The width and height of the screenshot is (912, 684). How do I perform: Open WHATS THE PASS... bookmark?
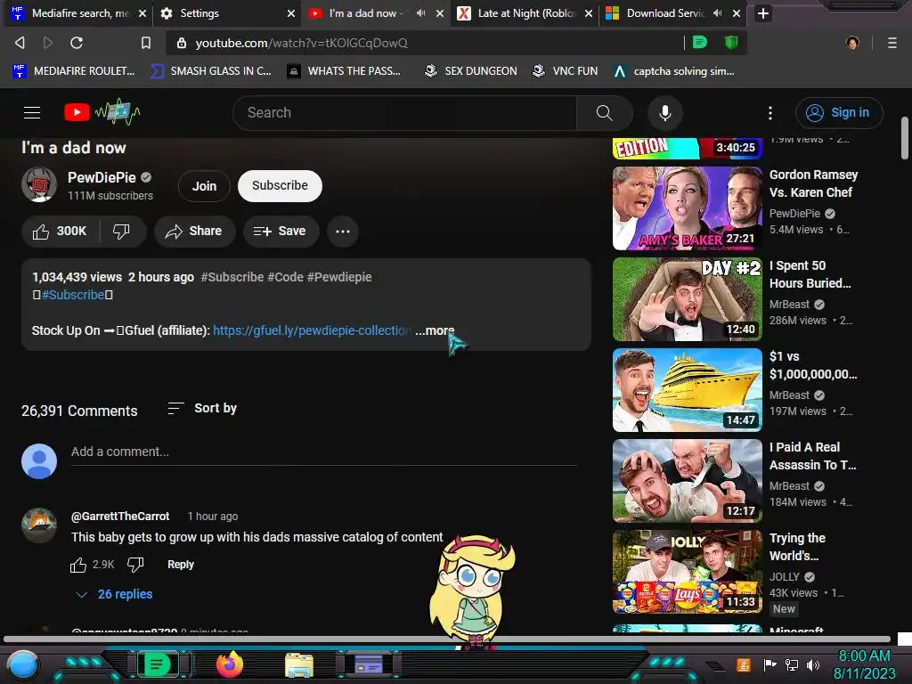tap(344, 71)
